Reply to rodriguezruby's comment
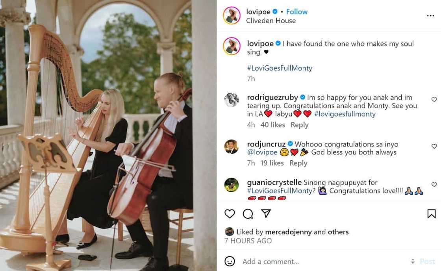441x271 pixels. 299,125
